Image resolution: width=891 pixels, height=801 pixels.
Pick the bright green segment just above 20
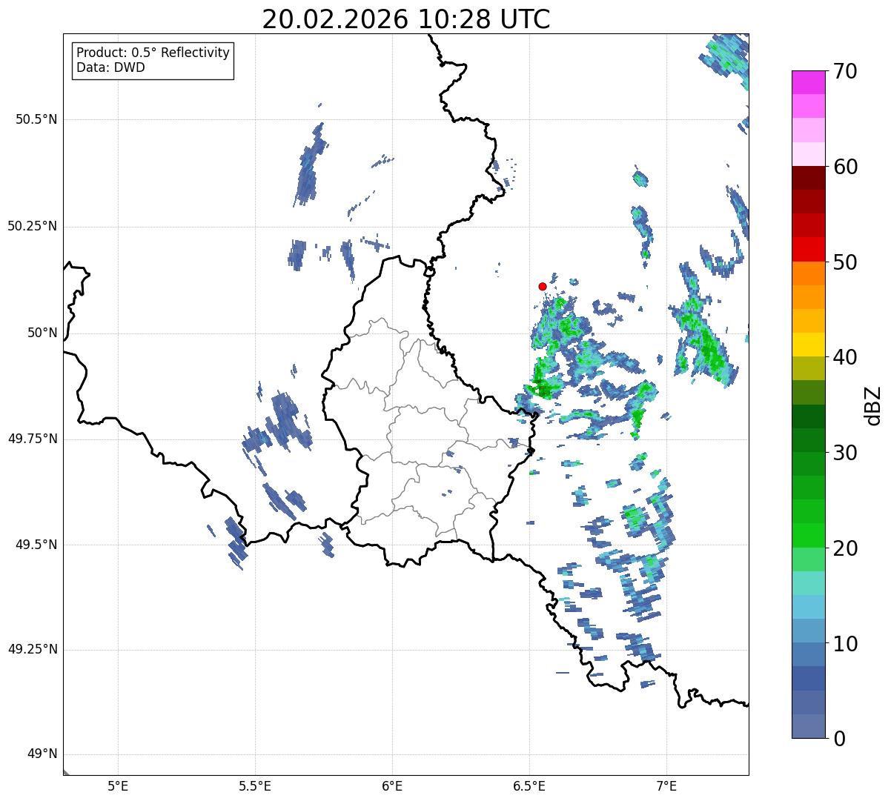809,536
